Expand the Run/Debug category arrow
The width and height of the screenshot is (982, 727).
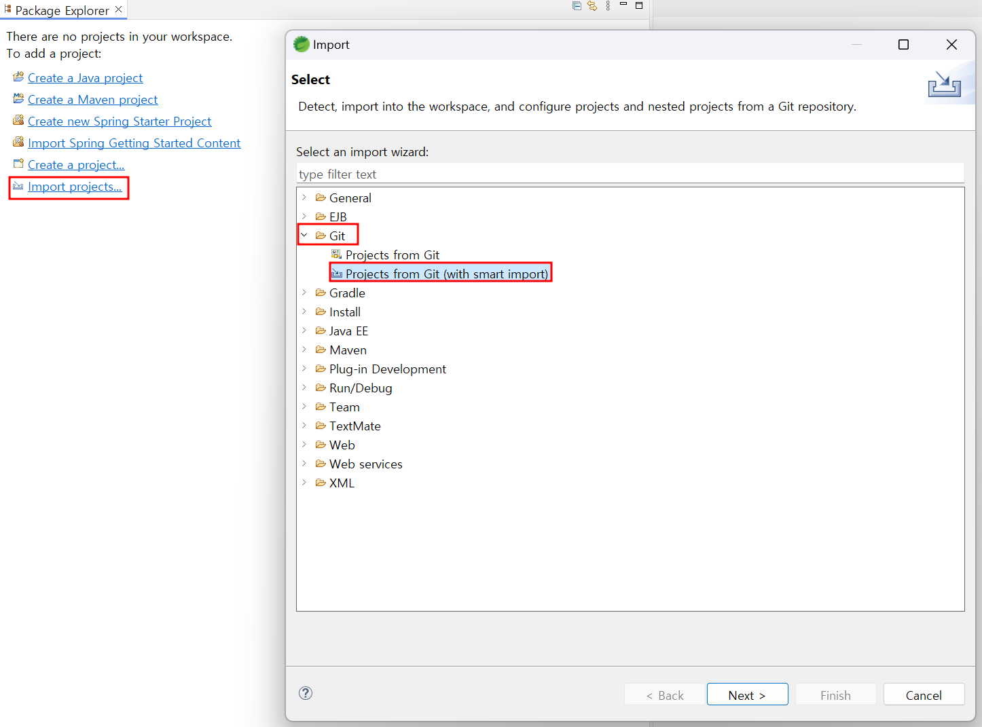[304, 388]
